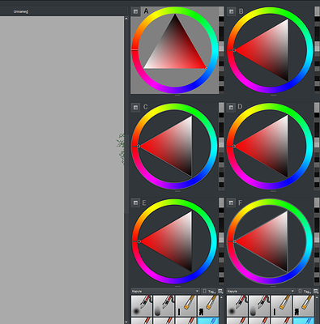
Task: Expand the right Tag menu button
Action: 304,291
